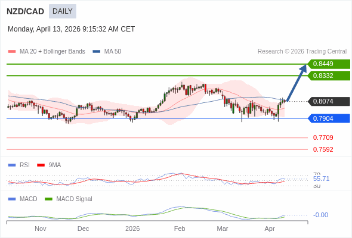Click the MACD legend swatch
352x238 pixels.
tap(12, 199)
